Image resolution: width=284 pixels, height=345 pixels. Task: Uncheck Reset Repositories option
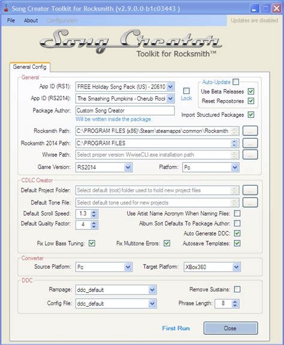tap(251, 101)
